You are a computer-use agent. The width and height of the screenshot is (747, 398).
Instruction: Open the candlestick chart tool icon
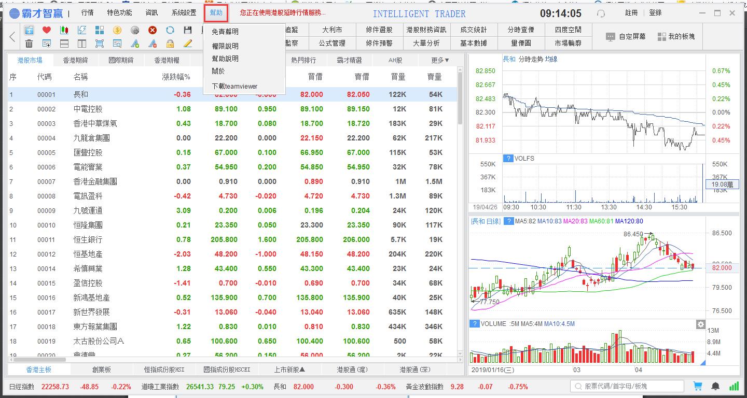coord(64,30)
